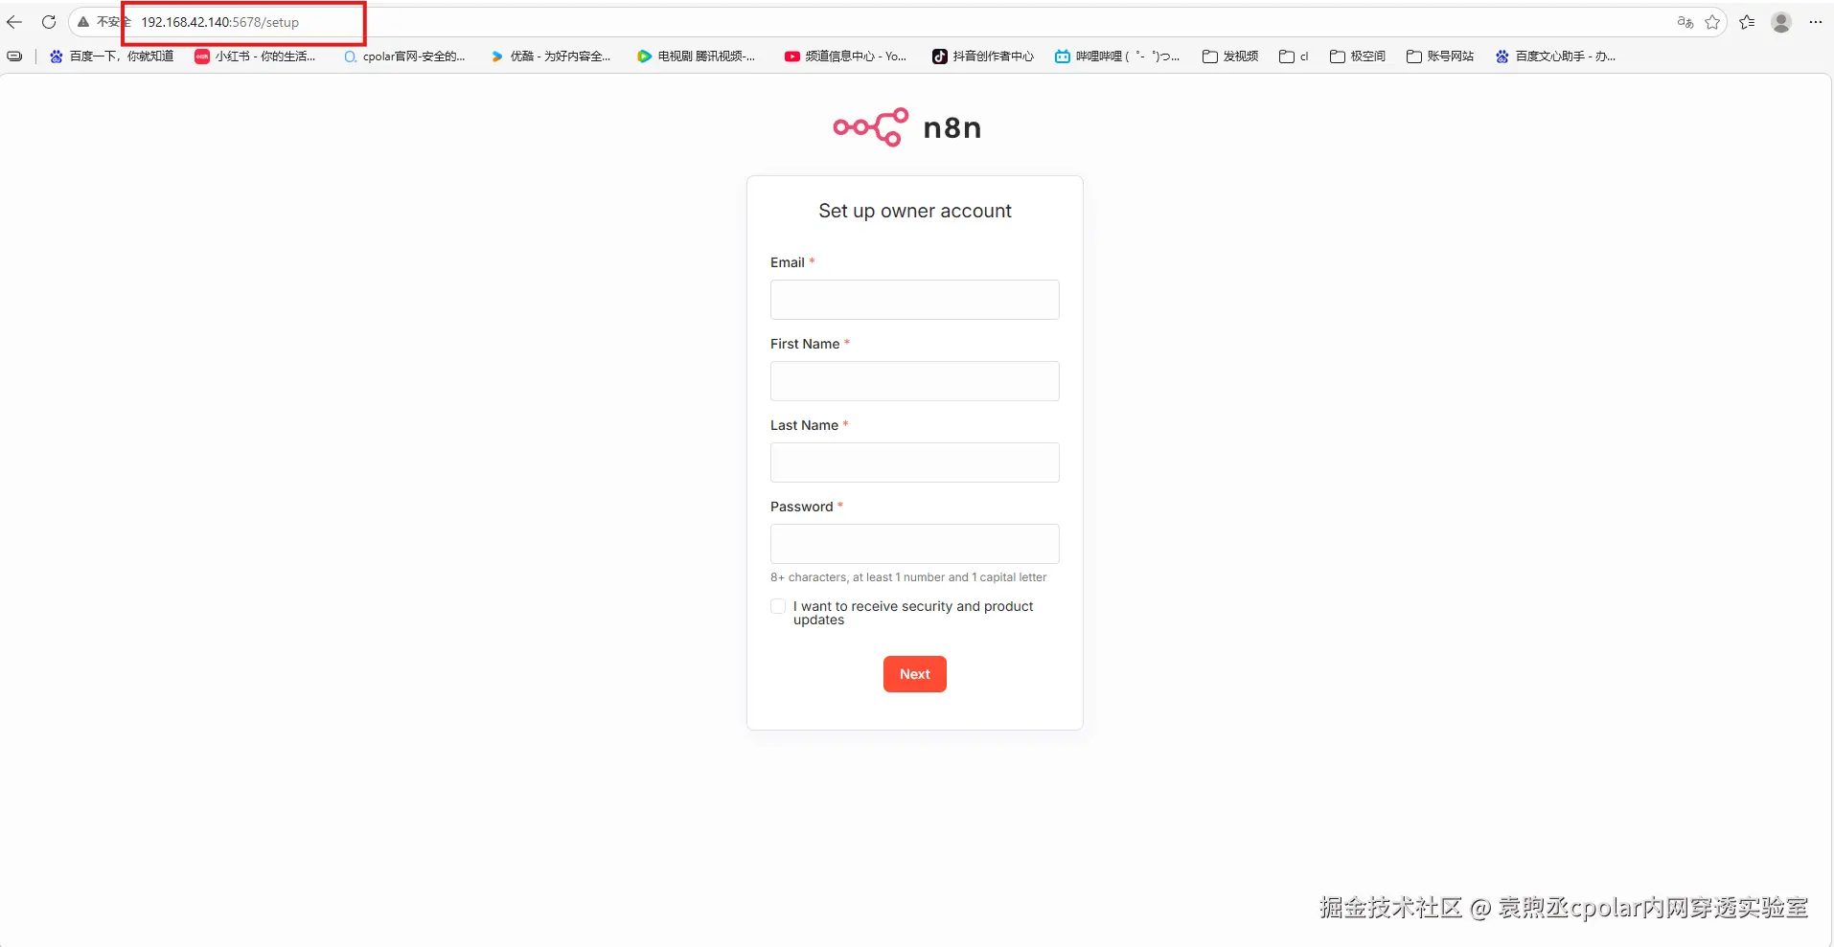Viewport: 1834px width, 947px height.
Task: Open the translate page icon
Action: click(1685, 22)
